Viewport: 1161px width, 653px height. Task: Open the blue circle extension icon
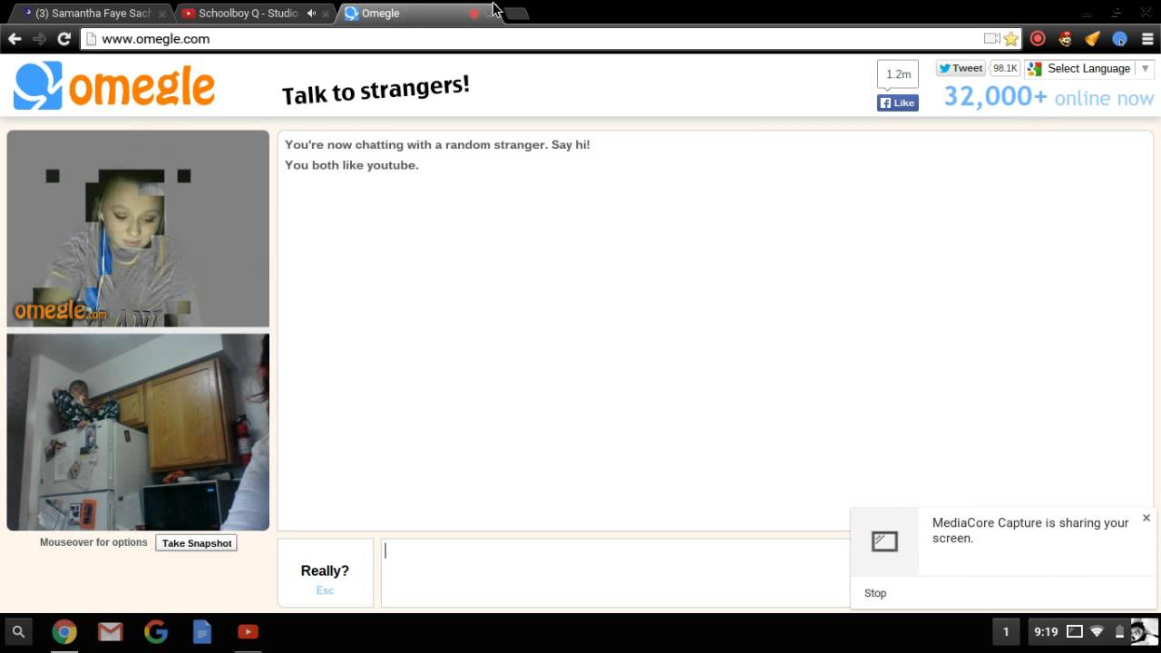pos(1119,39)
